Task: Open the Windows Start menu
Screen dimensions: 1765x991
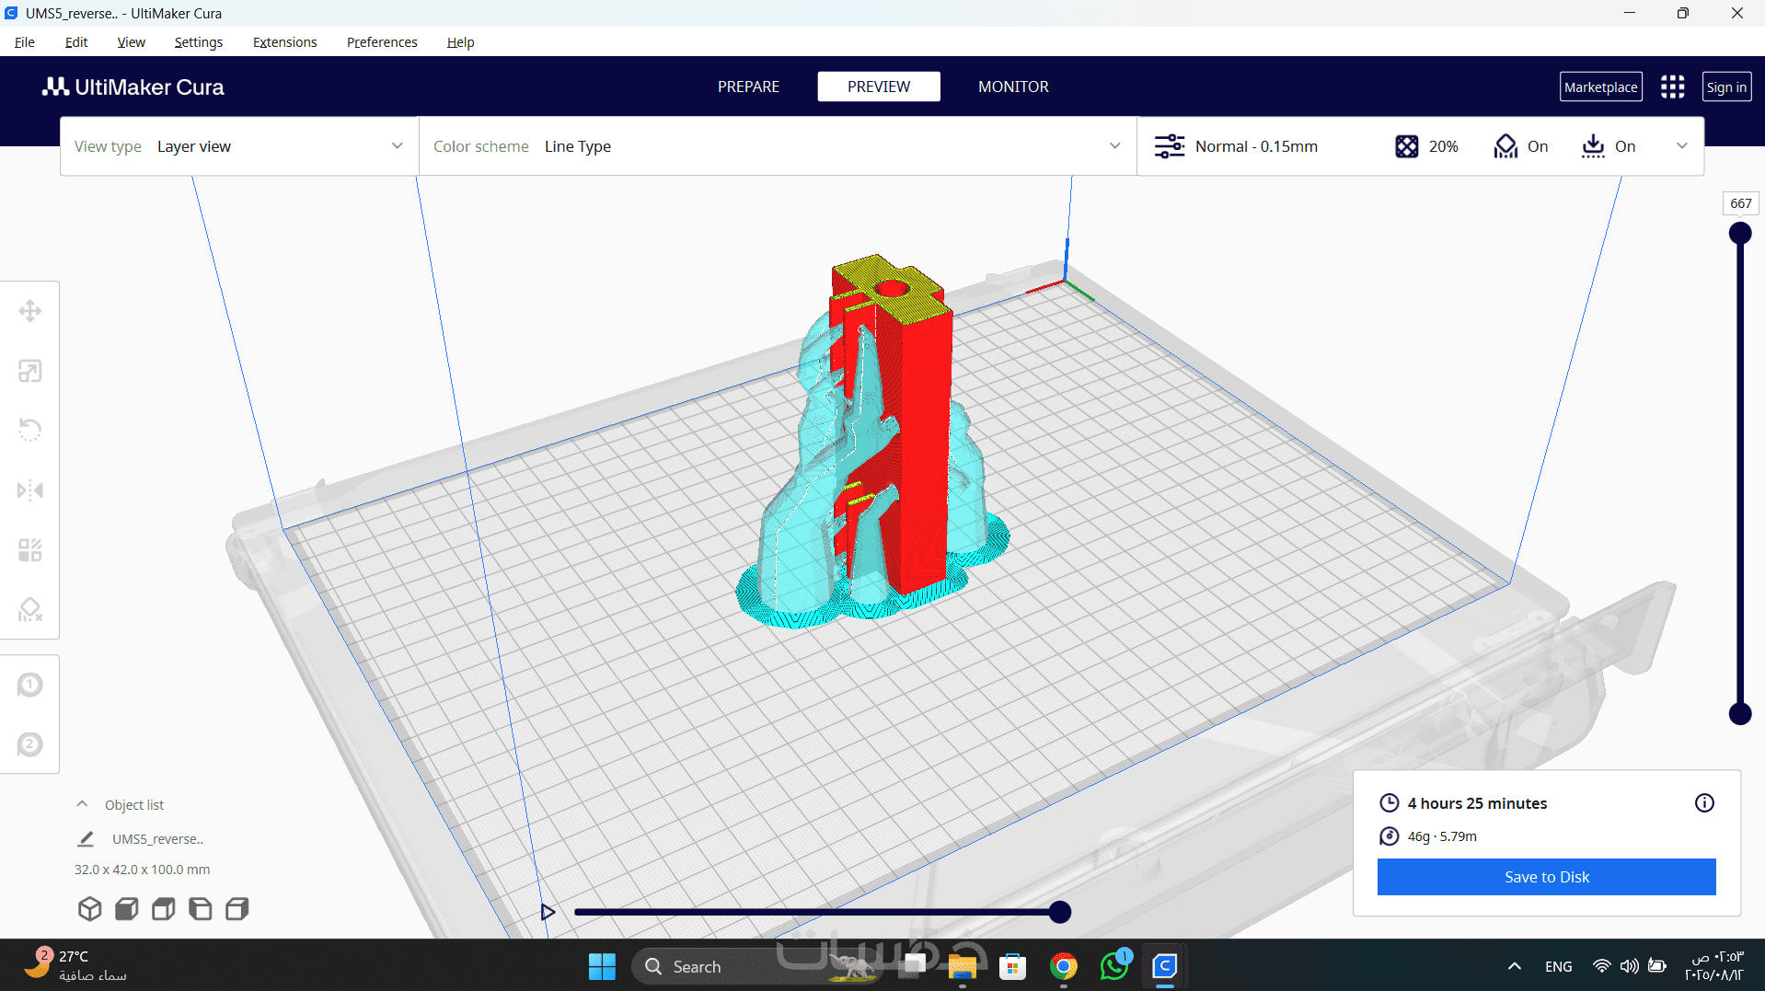Action: click(603, 966)
